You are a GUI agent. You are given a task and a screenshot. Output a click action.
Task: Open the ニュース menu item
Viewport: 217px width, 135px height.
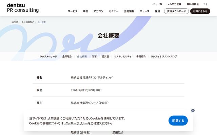pos(144,11)
